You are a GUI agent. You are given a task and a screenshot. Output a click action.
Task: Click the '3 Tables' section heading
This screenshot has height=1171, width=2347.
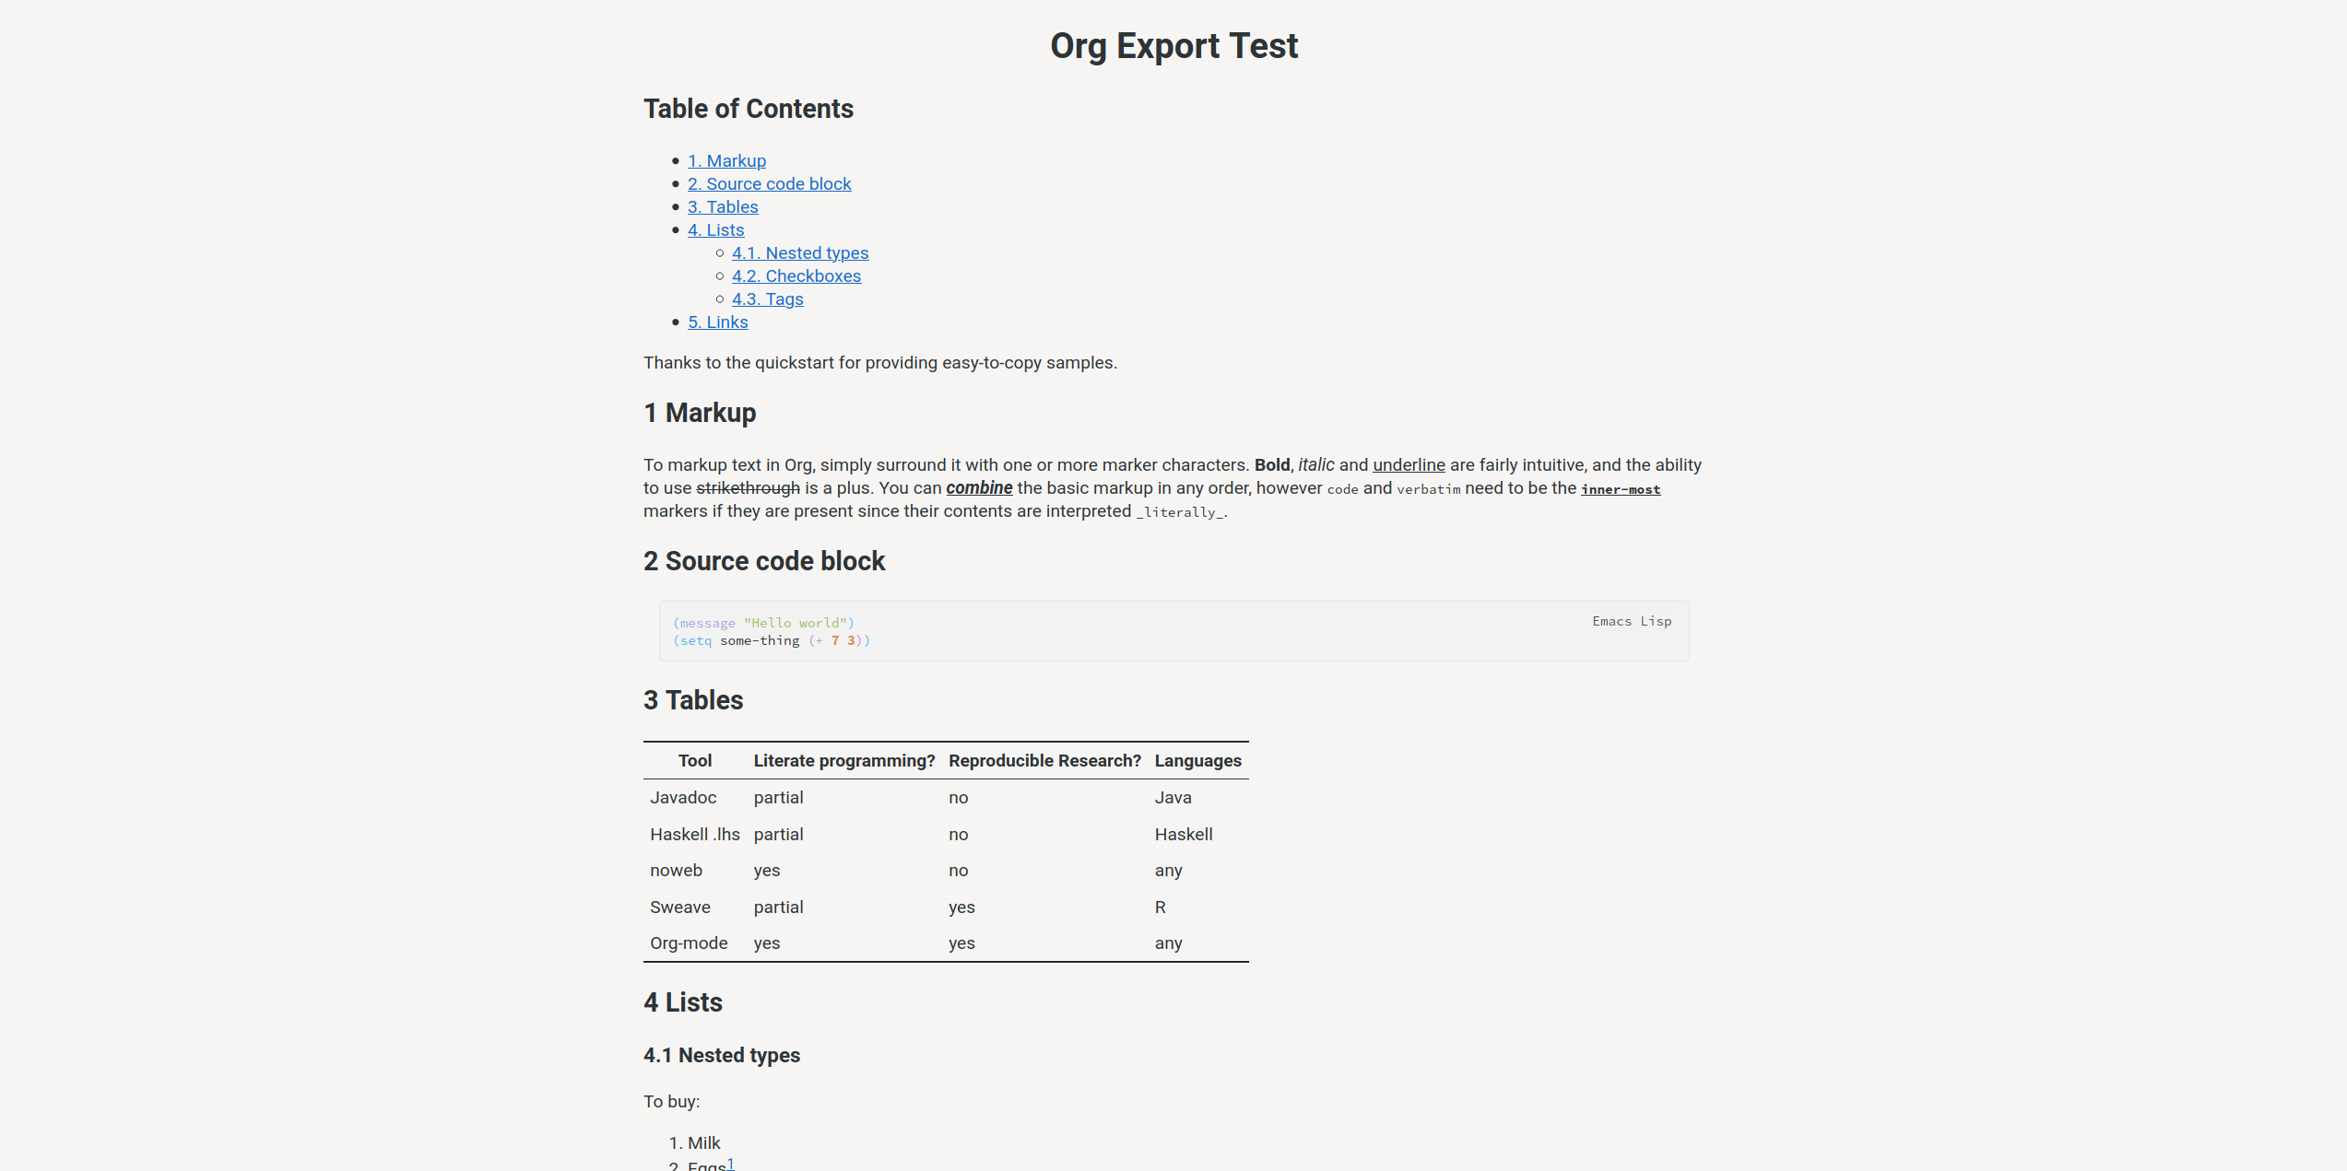(692, 700)
